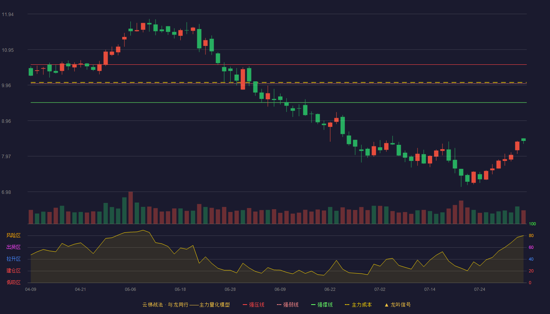This screenshot has height=314, width=550.
Task: Click the 04-21 date label
Action: tap(81, 289)
